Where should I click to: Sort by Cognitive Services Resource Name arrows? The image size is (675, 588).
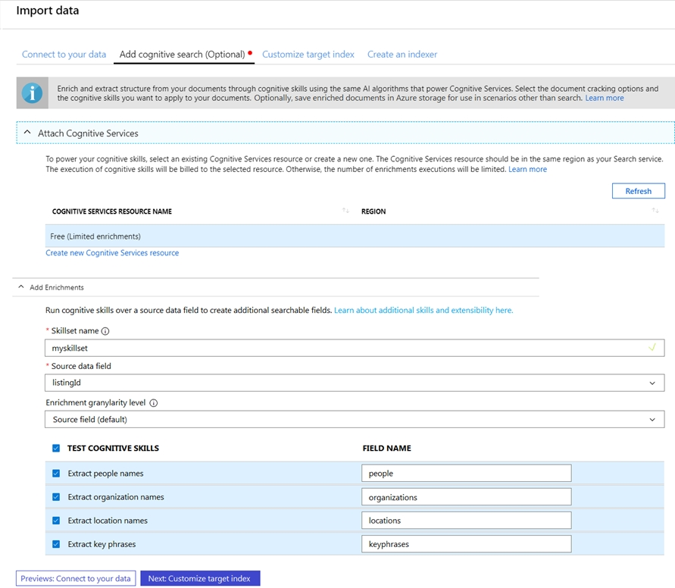(345, 211)
